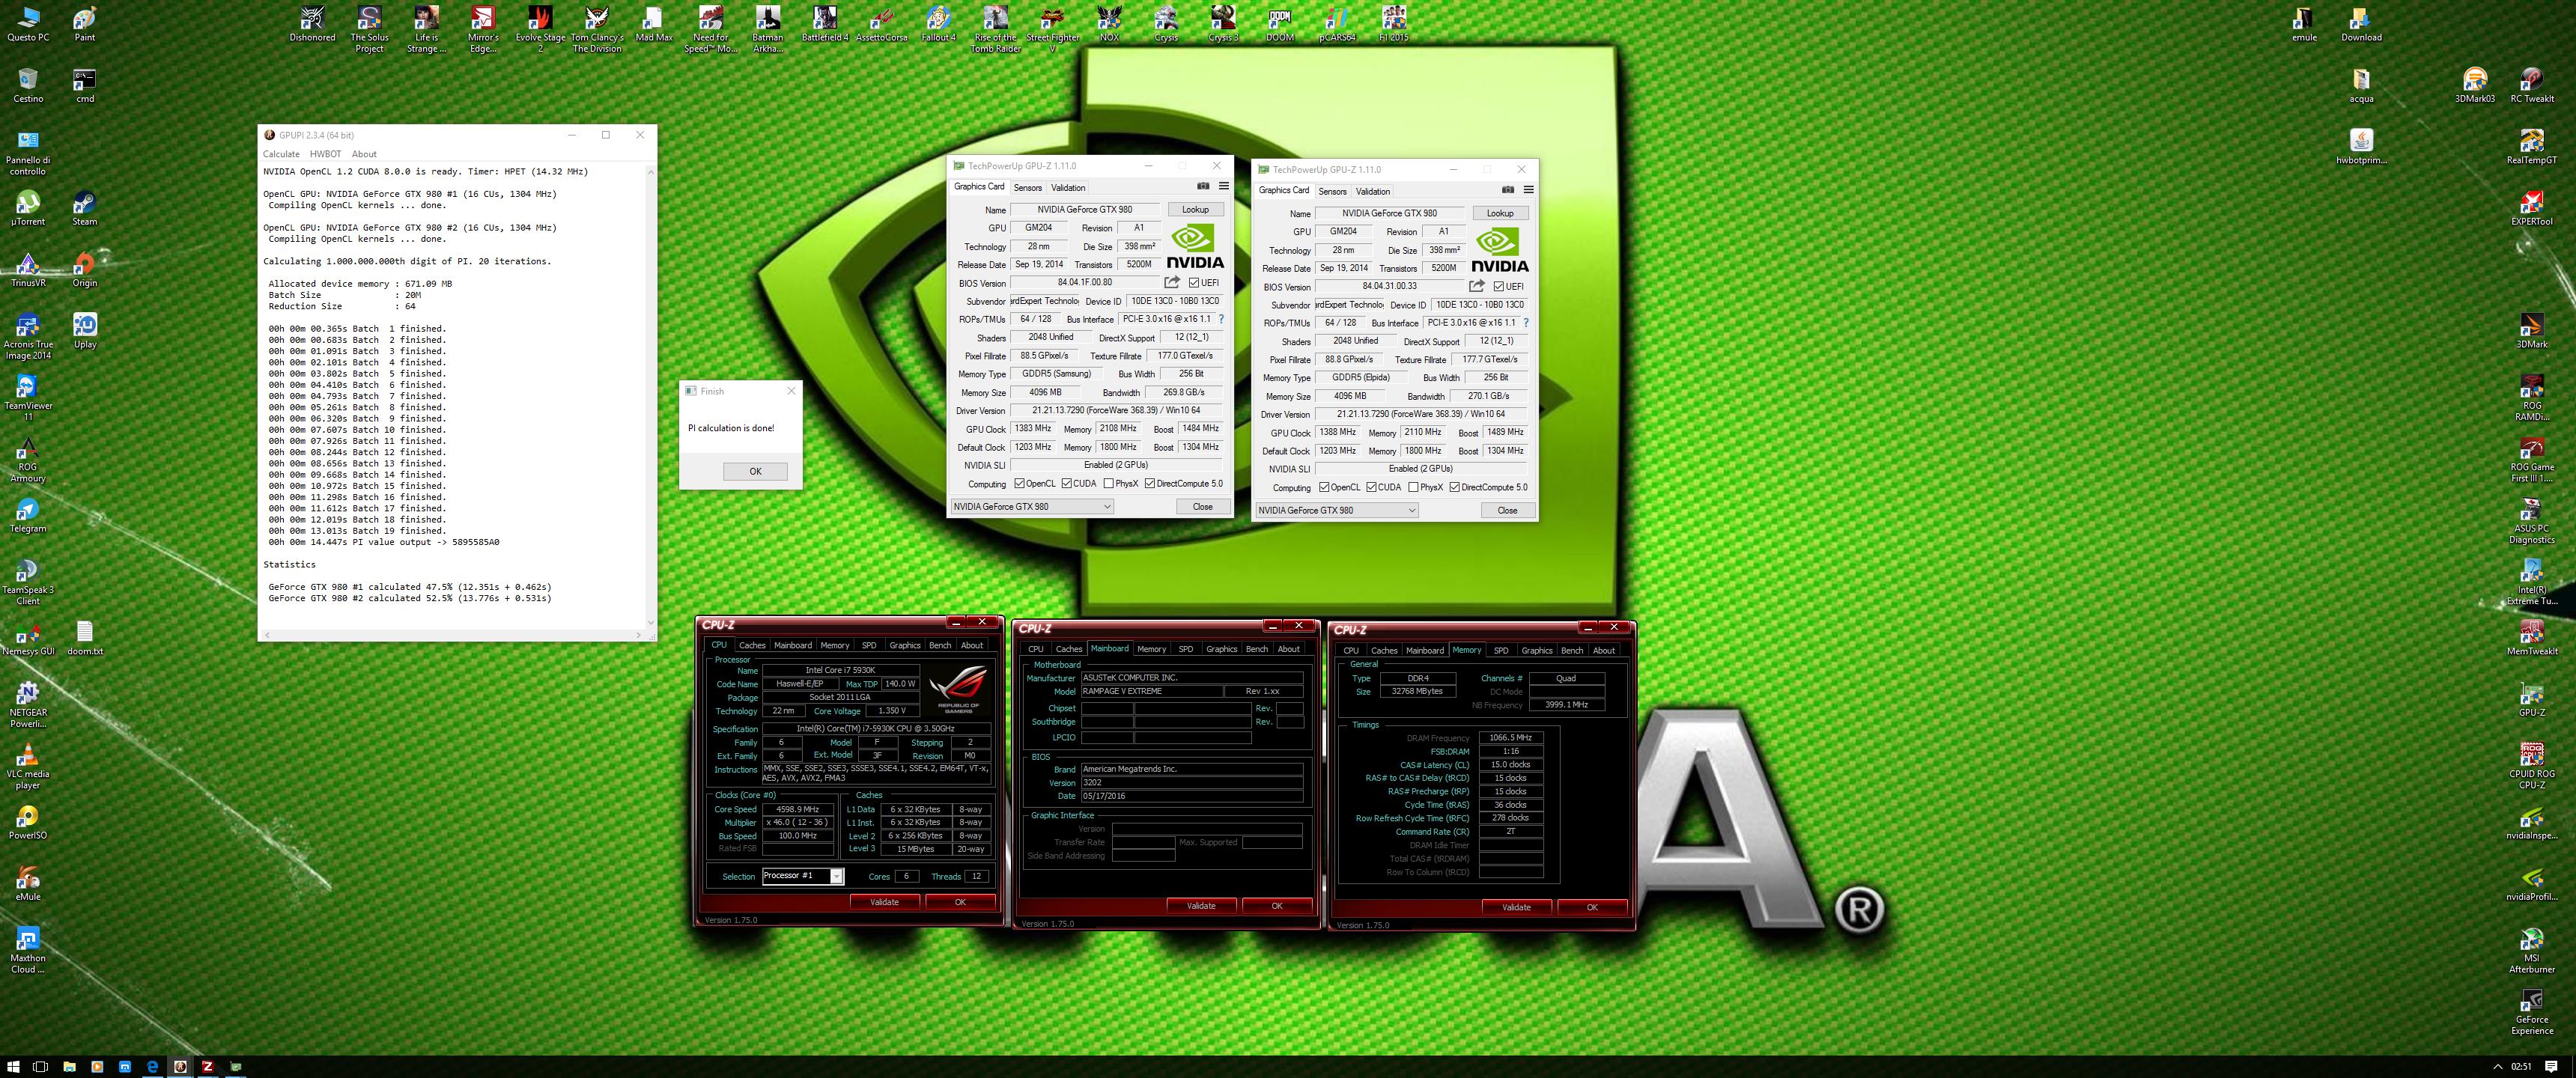The height and width of the screenshot is (1078, 2576).
Task: Open the Battlefield 4 desktop shortcut
Action: click(824, 25)
